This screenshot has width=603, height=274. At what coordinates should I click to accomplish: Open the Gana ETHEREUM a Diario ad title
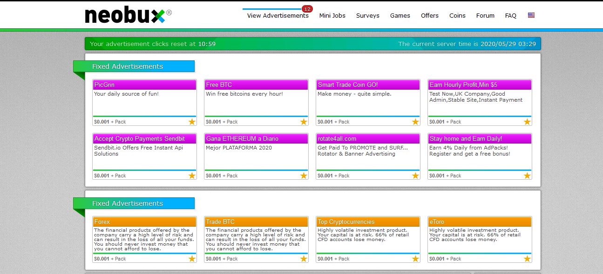256,139
